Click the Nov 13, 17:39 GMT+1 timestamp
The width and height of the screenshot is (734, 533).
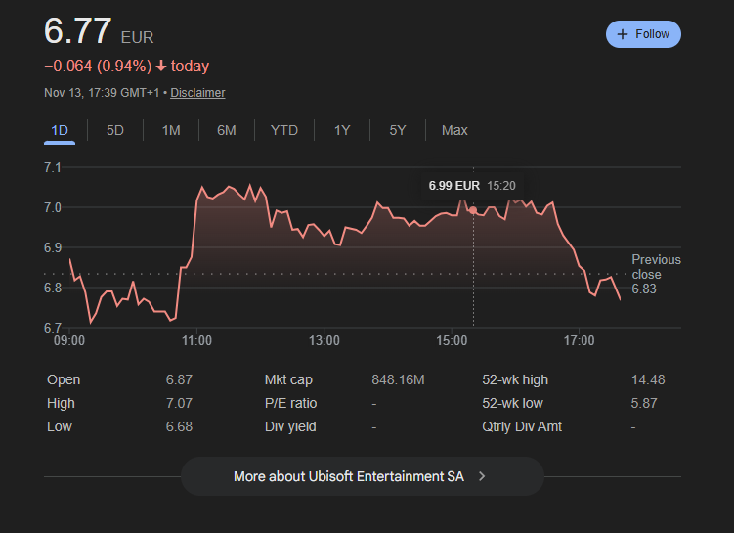102,93
